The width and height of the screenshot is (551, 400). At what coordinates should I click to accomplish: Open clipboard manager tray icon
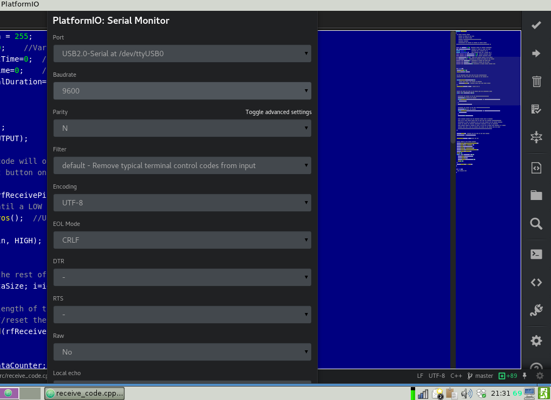[451, 394]
